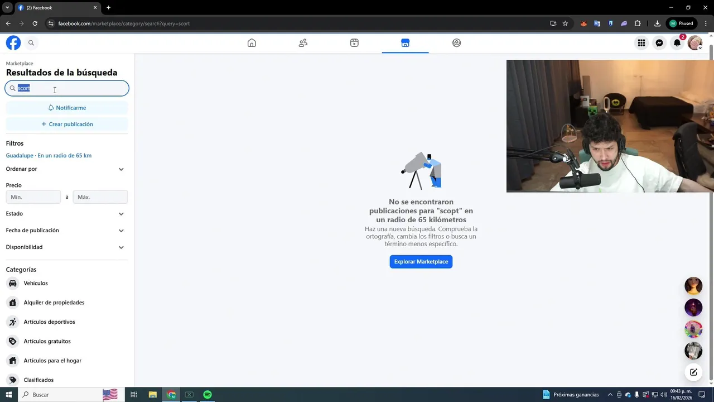Expand the Disponibilidad filter
This screenshot has height=402, width=714.
[67, 247]
